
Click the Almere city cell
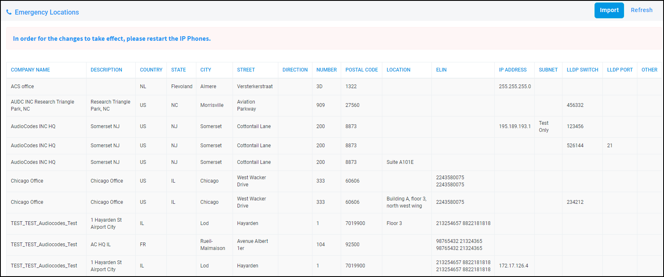(208, 87)
